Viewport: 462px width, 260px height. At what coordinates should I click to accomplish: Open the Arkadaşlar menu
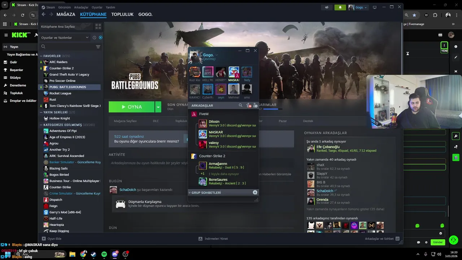pos(81,7)
